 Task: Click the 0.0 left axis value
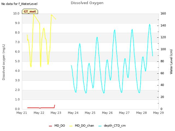click(17, 109)
